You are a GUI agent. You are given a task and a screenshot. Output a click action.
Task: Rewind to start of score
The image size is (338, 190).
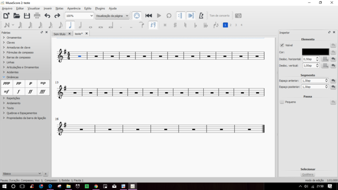149,16
